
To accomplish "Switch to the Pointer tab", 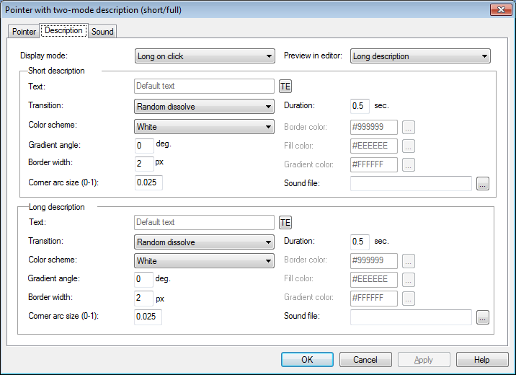I will 24,32.
